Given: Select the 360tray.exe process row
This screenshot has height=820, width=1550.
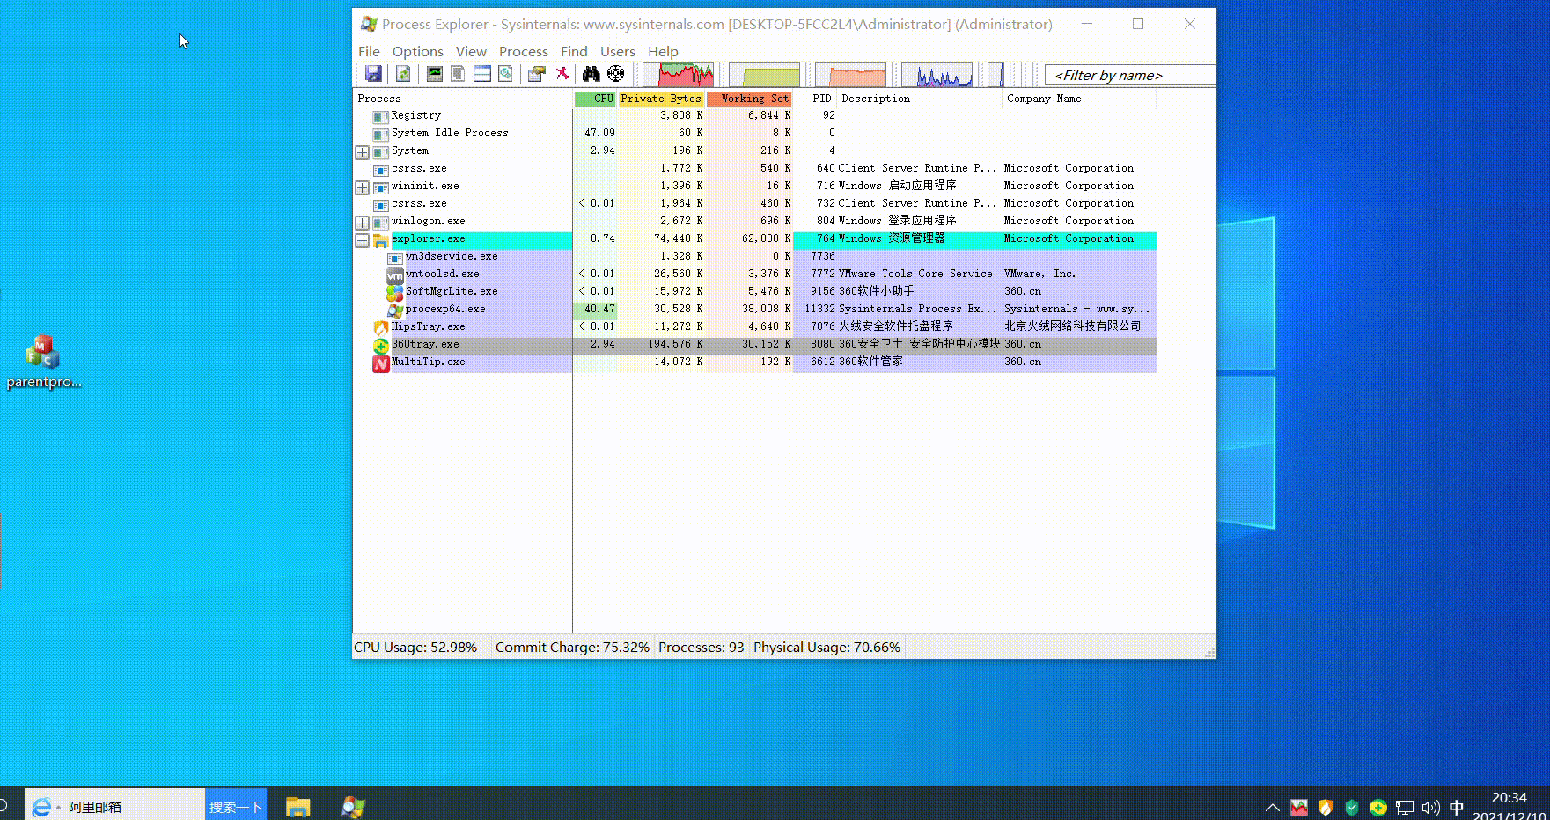Looking at the screenshot, I should click(x=425, y=344).
